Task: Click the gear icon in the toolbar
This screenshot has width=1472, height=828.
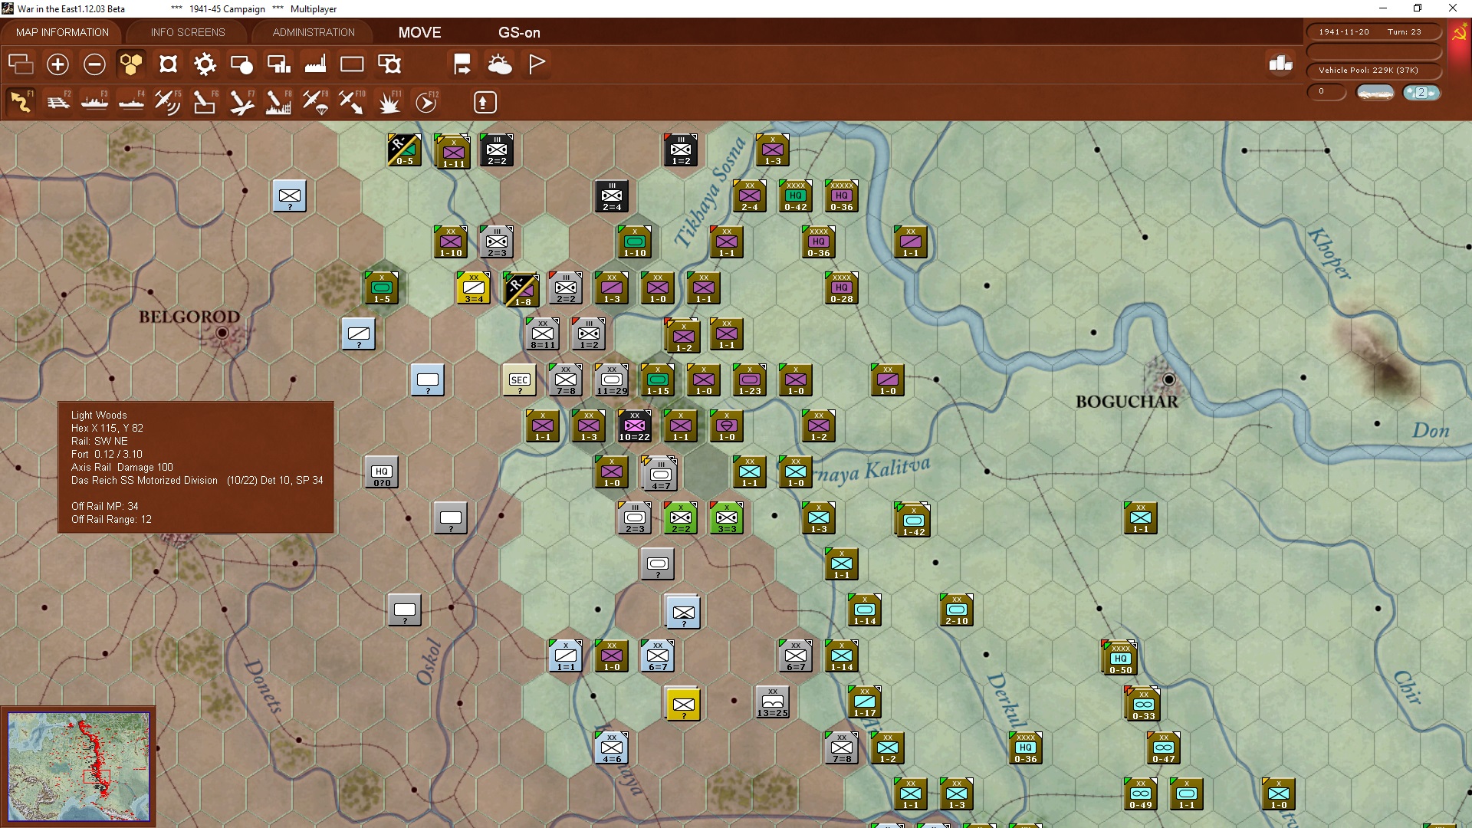Action: tap(205, 64)
